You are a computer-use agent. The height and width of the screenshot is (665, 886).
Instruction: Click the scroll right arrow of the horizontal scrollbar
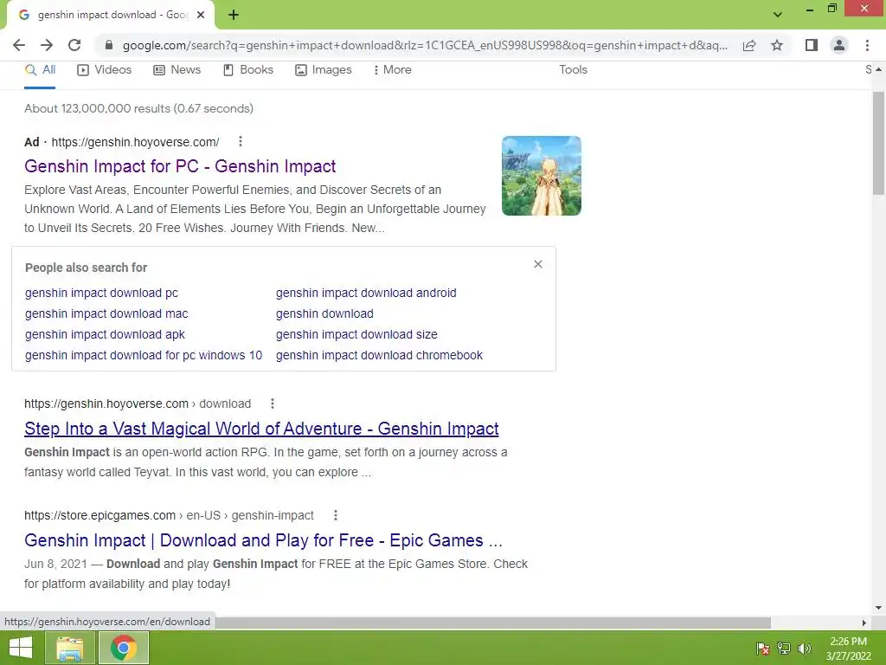tap(864, 623)
